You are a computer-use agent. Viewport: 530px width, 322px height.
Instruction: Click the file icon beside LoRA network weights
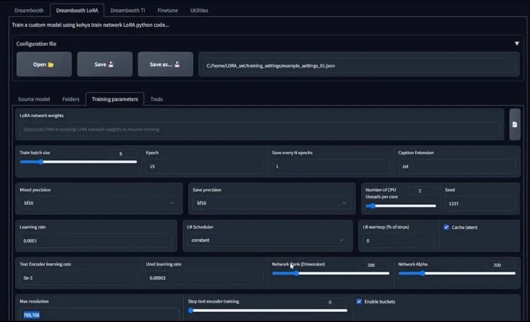515,125
